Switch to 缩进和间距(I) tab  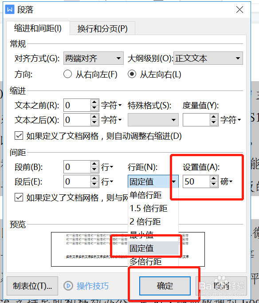[x=38, y=28]
